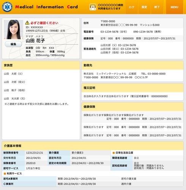Click the hospital name ○○○○○○○○病院
This screenshot has height=190, width=186.
(x=110, y=5)
